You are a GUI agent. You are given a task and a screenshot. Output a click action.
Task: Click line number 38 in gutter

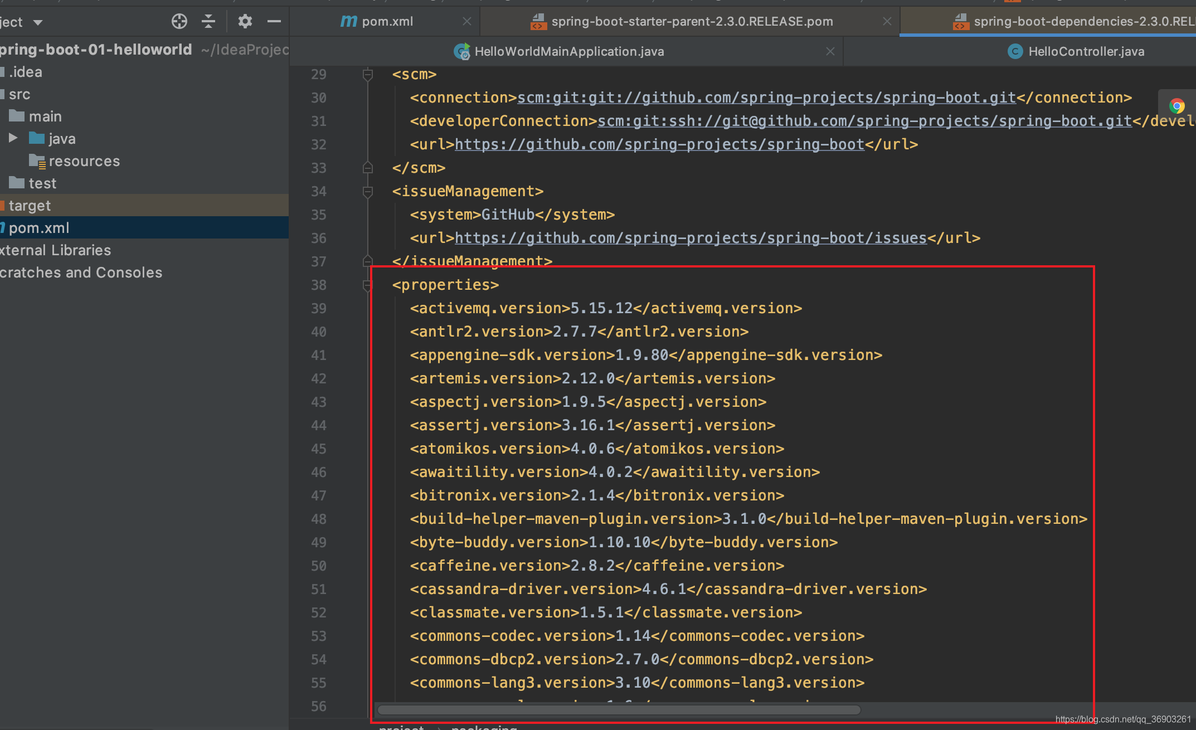[319, 285]
